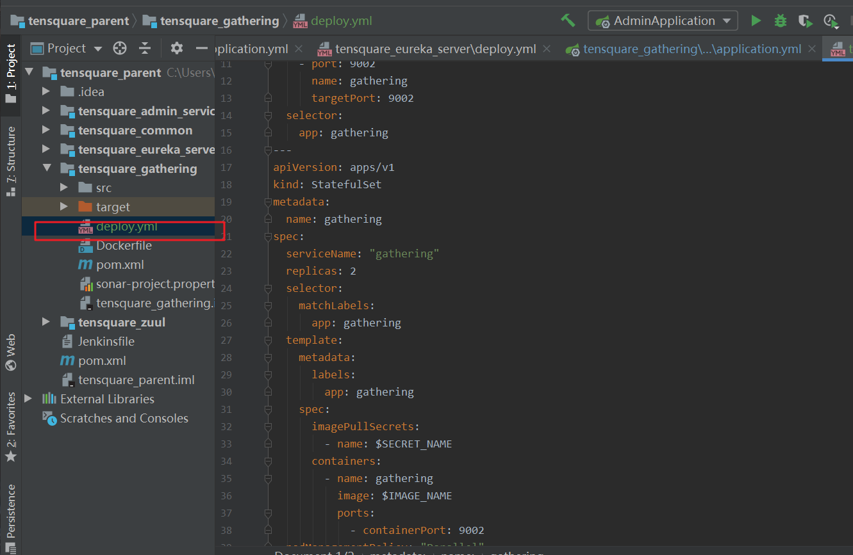Click fold marker beside template on line 27

[269, 340]
